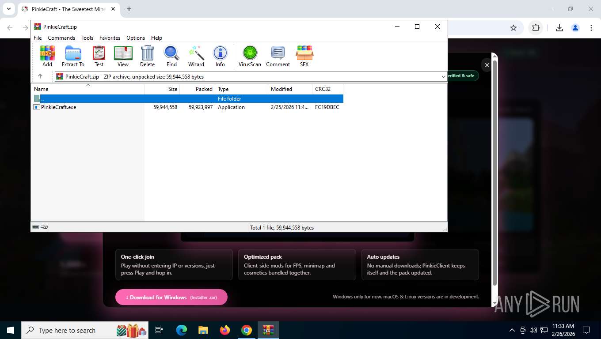Open Chrome tab search dropdown arrow
Image resolution: width=601 pixels, height=339 pixels.
coord(8,9)
